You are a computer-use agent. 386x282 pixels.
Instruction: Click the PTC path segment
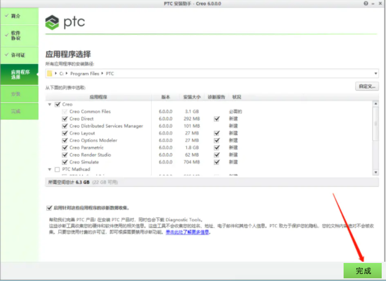110,74
